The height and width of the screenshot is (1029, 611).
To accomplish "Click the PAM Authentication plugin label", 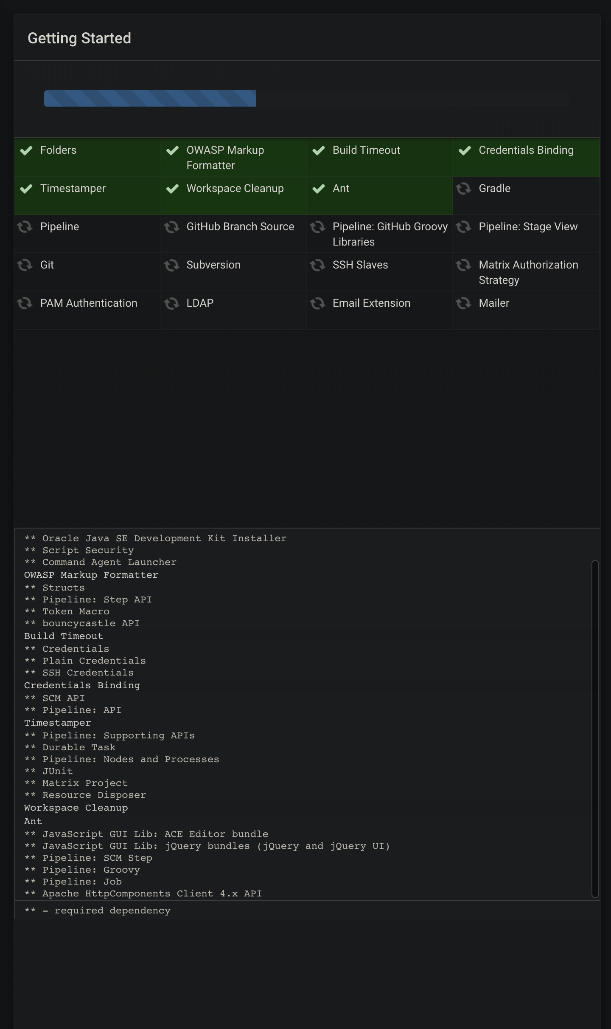I will point(89,303).
